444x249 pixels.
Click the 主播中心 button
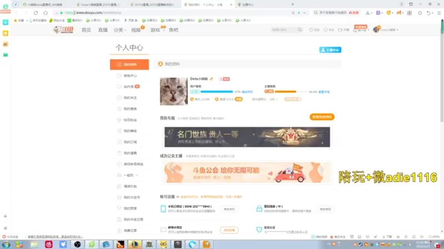(x=330, y=50)
